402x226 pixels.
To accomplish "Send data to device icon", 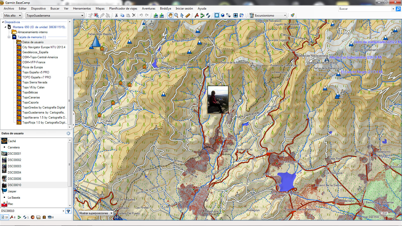I will click(x=156, y=15).
